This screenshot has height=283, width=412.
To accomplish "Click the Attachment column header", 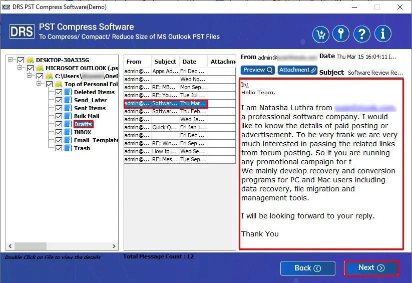I will click(222, 62).
